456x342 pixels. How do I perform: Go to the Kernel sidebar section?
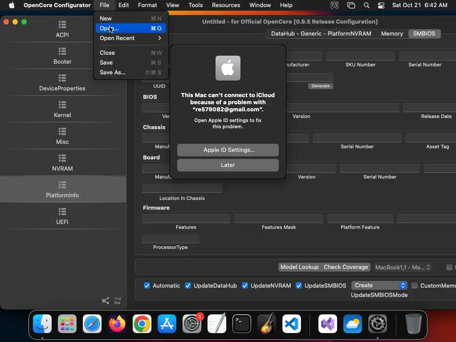62,110
